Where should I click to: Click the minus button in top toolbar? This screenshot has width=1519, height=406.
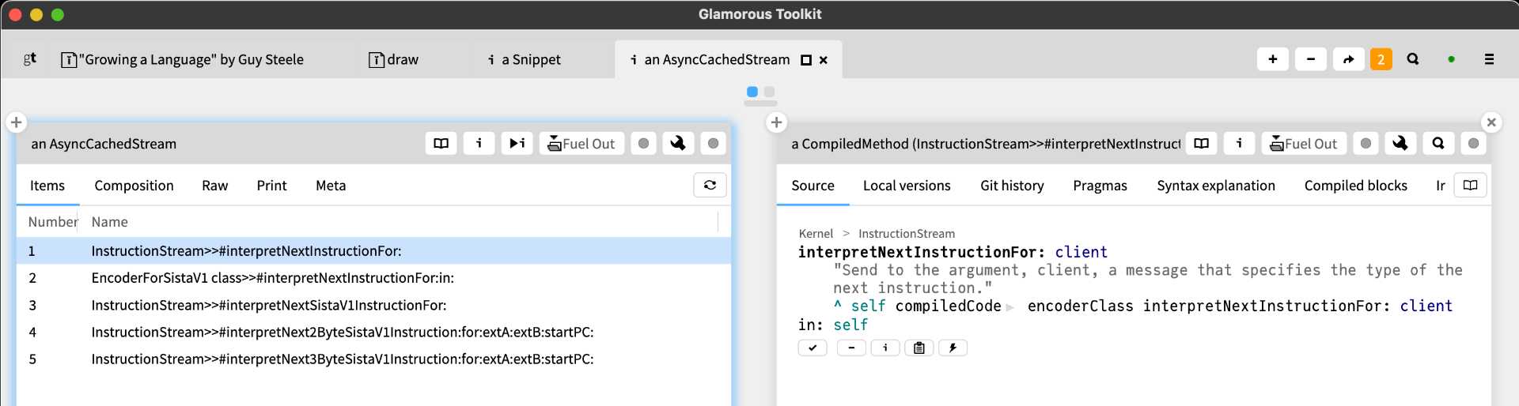click(x=1311, y=59)
